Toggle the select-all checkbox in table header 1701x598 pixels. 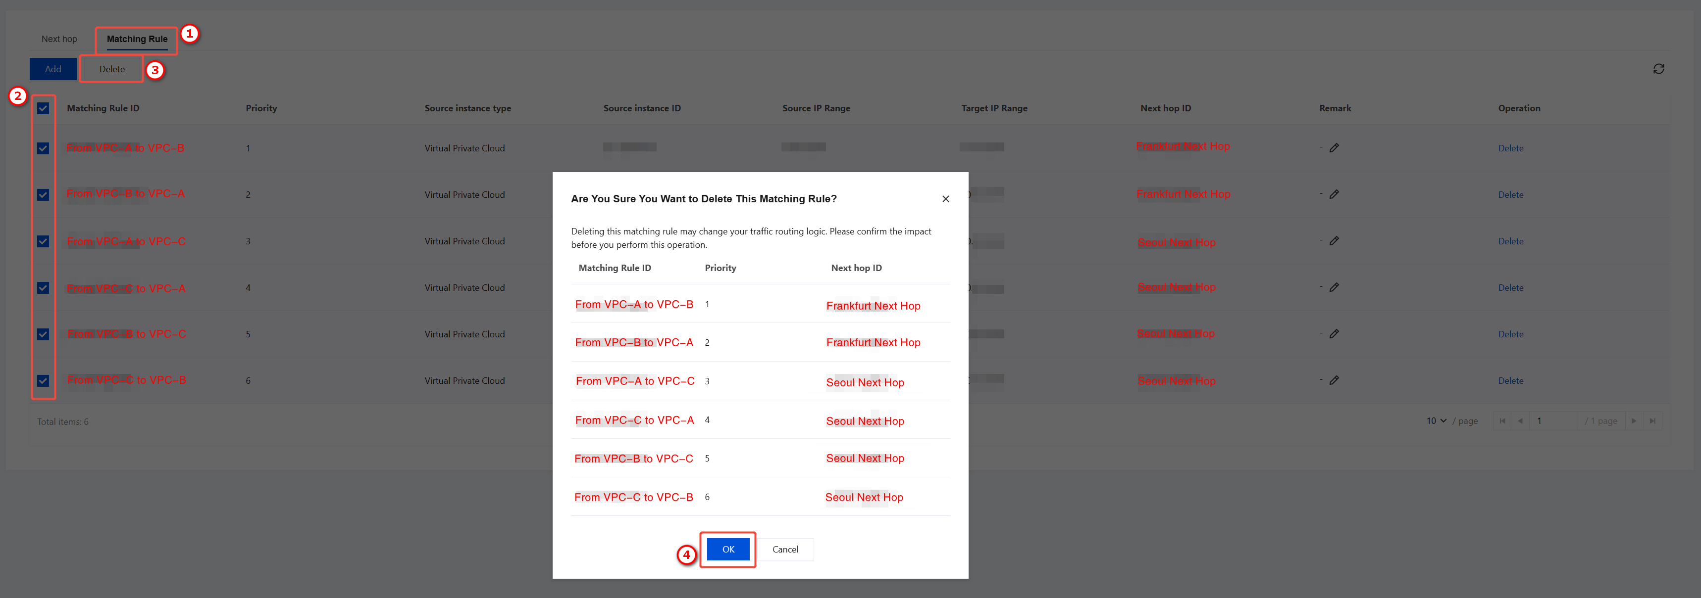[43, 108]
